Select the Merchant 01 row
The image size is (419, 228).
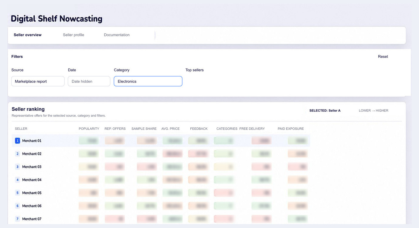click(x=161, y=141)
